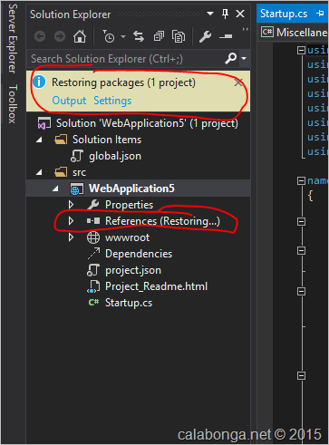Select the src folder
This screenshot has height=445, width=329.
[79, 172]
